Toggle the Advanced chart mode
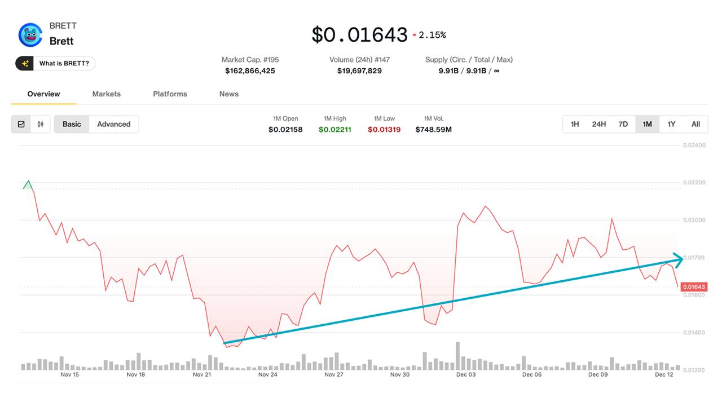Viewport: 722px width, 393px height. coord(114,124)
